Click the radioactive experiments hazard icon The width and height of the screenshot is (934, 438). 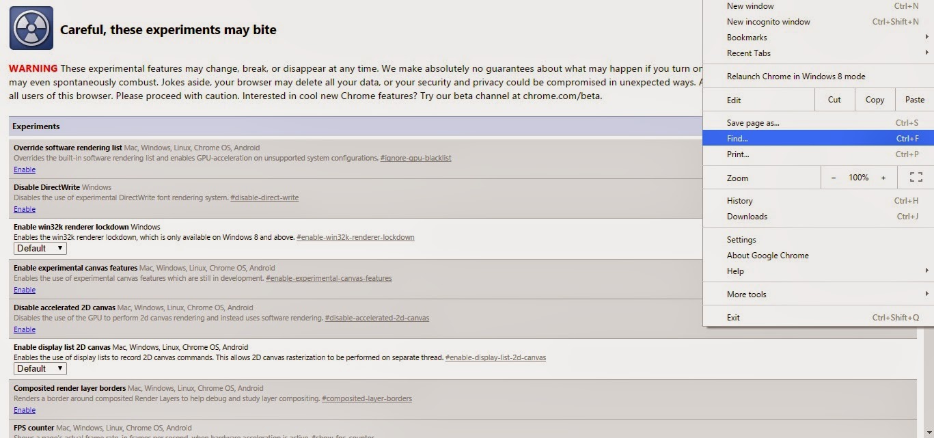tap(31, 28)
